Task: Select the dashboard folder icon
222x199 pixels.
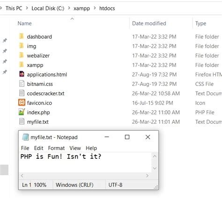Action: point(22,36)
